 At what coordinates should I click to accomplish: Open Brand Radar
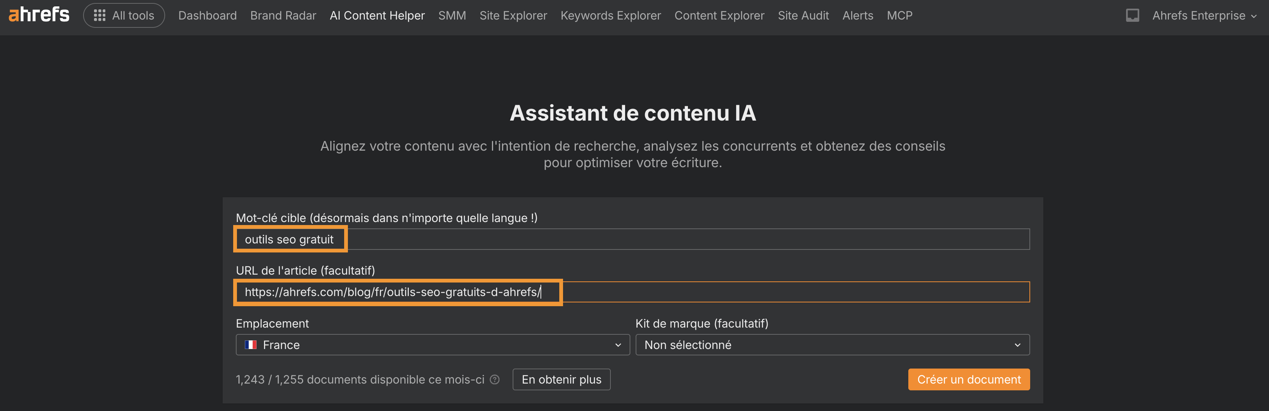coord(283,15)
